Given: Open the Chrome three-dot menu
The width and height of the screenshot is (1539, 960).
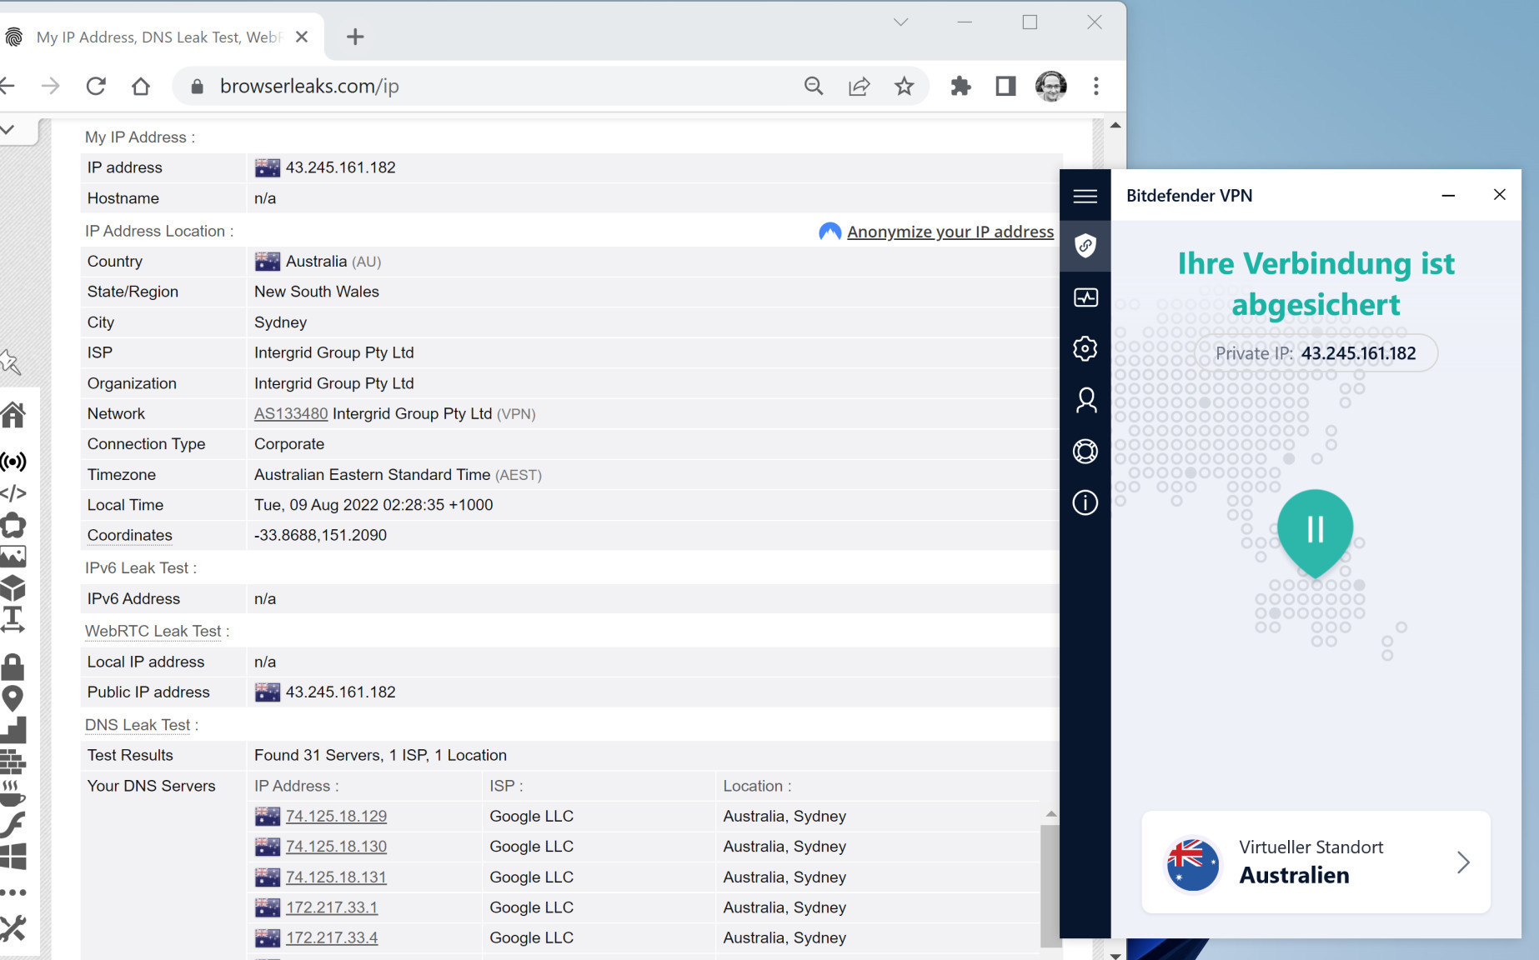Looking at the screenshot, I should 1096,86.
